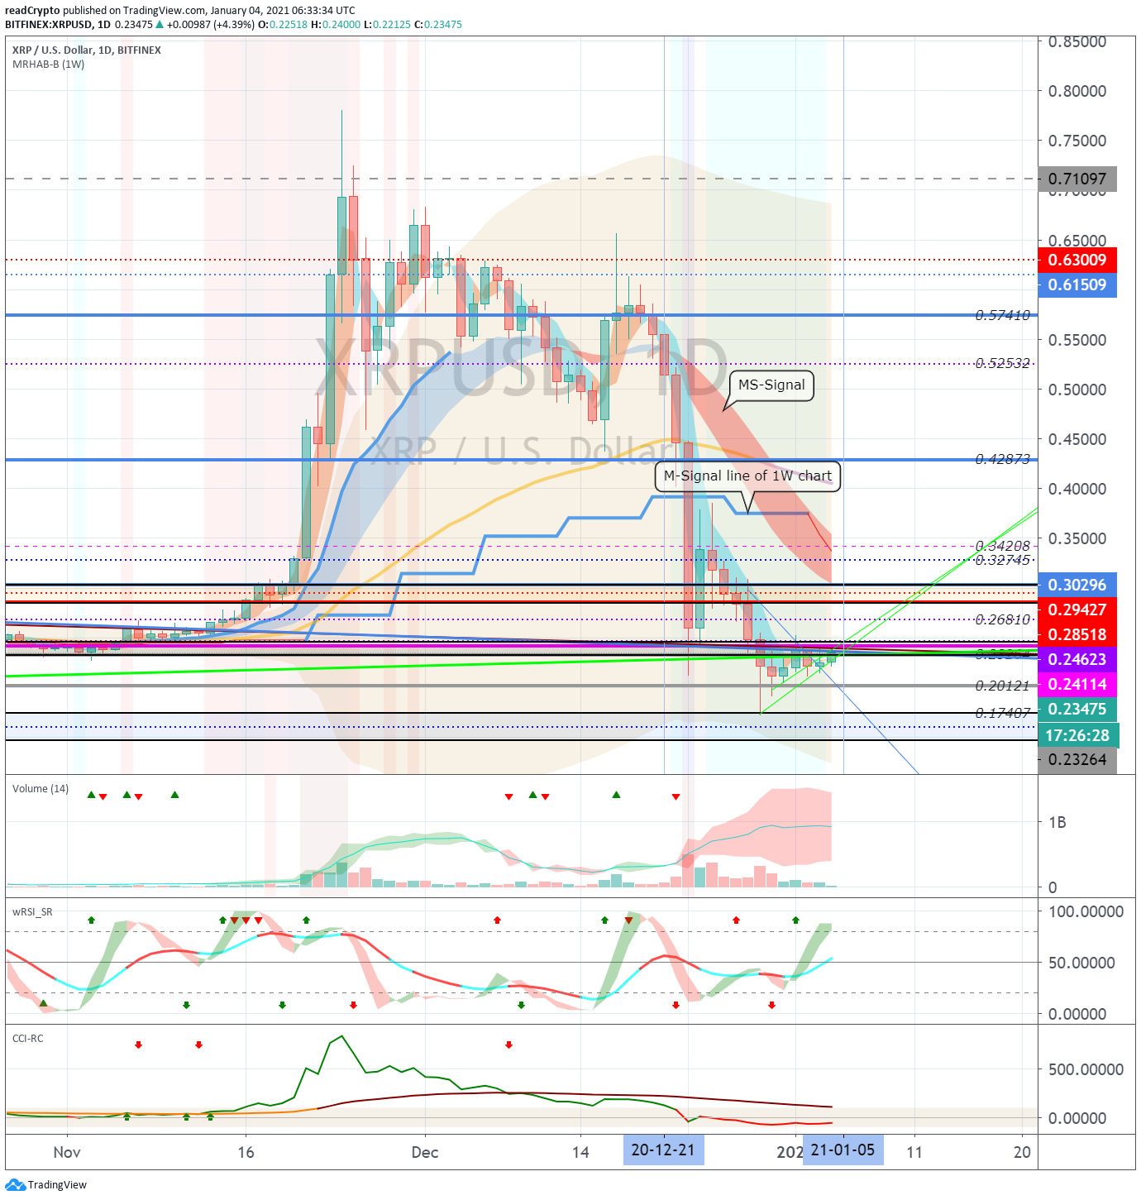
Task: Click the blue 0.30296 price label
Action: click(x=1077, y=585)
